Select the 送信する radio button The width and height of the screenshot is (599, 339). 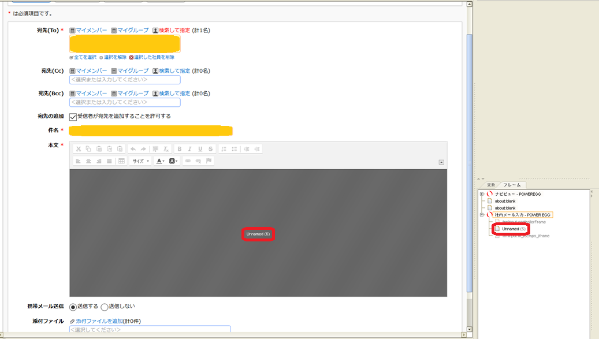click(73, 307)
